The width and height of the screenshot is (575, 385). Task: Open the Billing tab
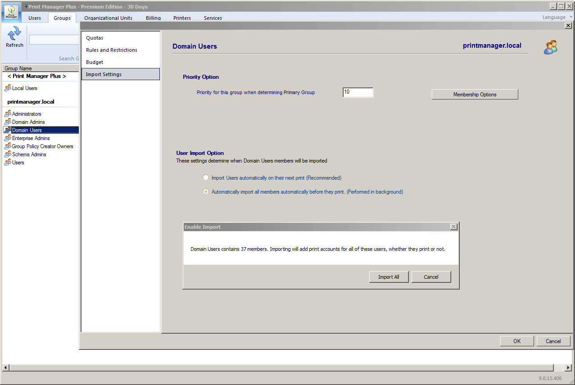153,18
